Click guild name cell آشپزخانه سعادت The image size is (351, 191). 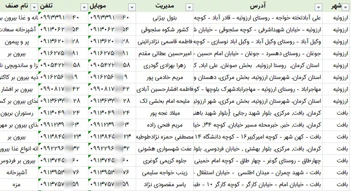(x=19, y=30)
